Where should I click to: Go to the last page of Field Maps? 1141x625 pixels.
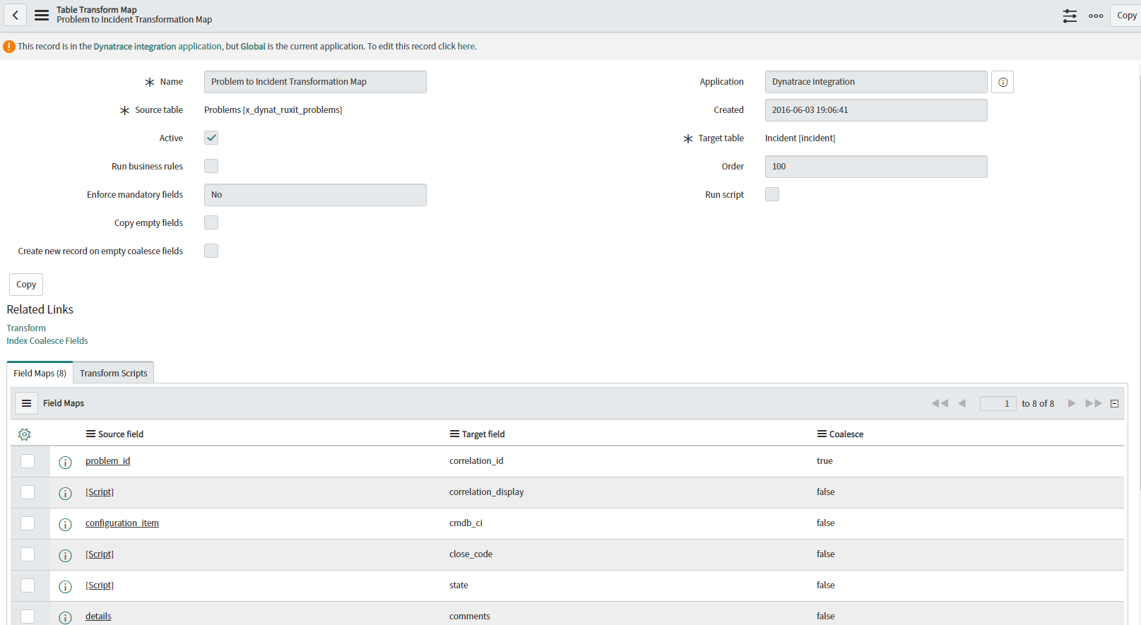pos(1093,403)
